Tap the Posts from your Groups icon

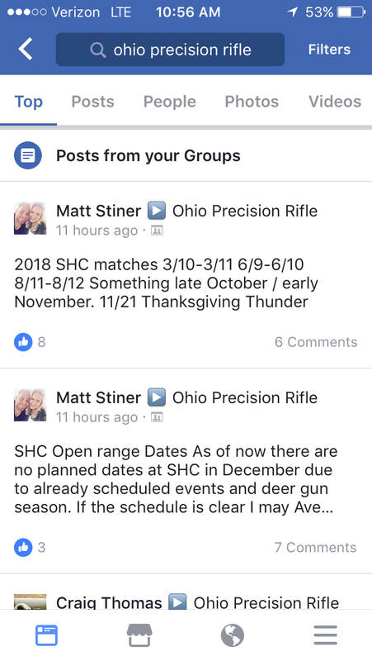click(x=28, y=155)
